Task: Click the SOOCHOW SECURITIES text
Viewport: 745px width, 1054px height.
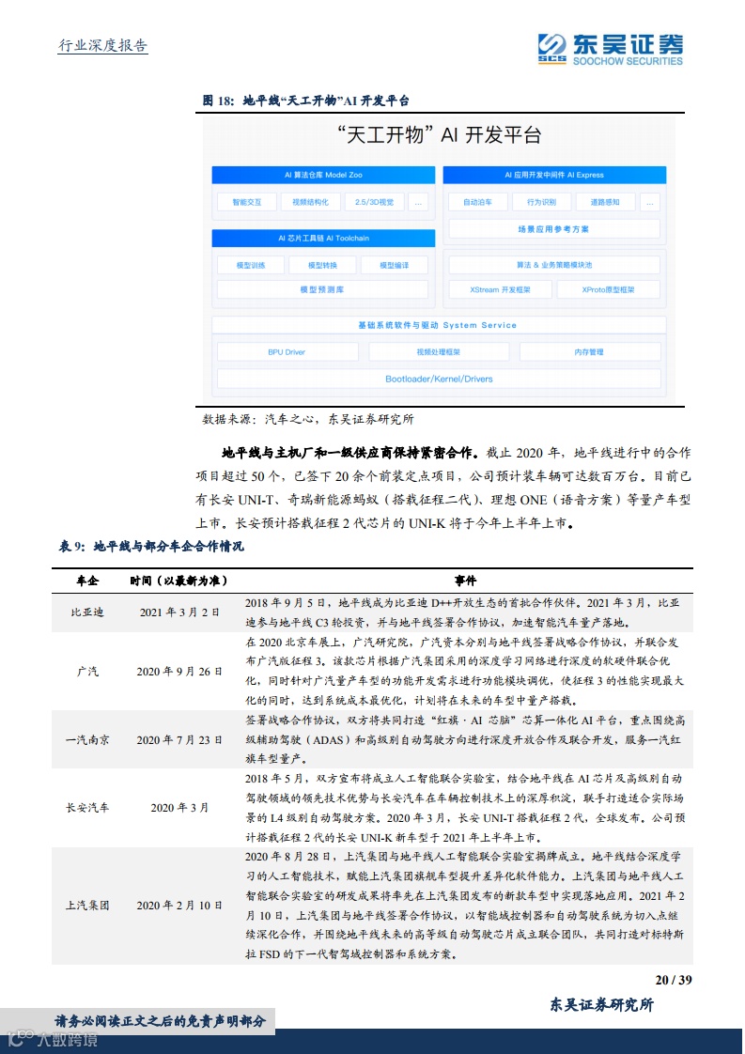Action: (x=628, y=61)
